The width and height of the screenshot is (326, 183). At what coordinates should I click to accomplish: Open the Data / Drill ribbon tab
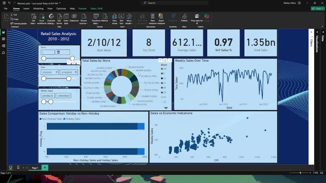[x=96, y=8]
